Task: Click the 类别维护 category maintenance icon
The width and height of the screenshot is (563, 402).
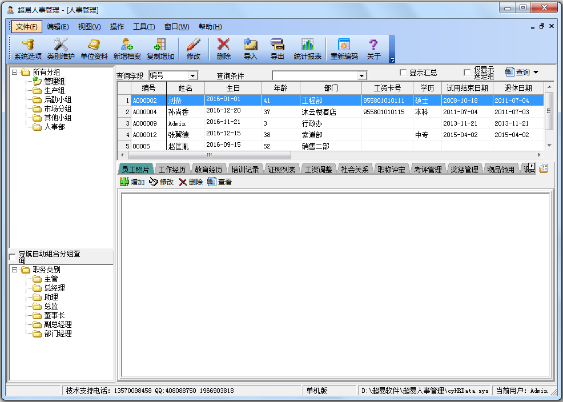Action: (x=61, y=49)
